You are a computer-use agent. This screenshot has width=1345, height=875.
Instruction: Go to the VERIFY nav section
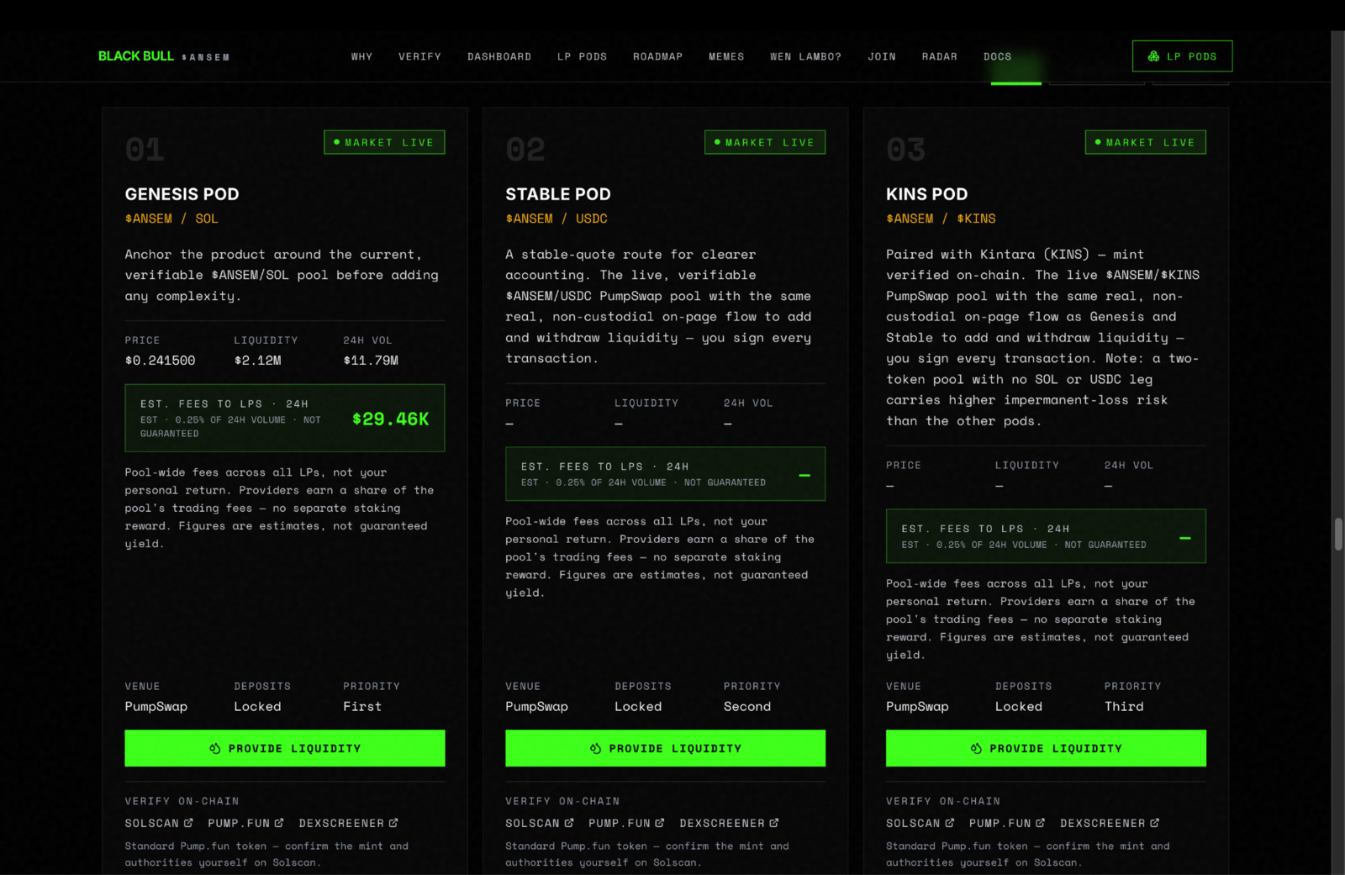(419, 56)
